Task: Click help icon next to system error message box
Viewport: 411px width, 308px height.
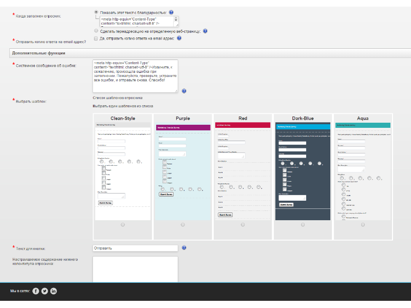Action: pyautogui.click(x=184, y=91)
